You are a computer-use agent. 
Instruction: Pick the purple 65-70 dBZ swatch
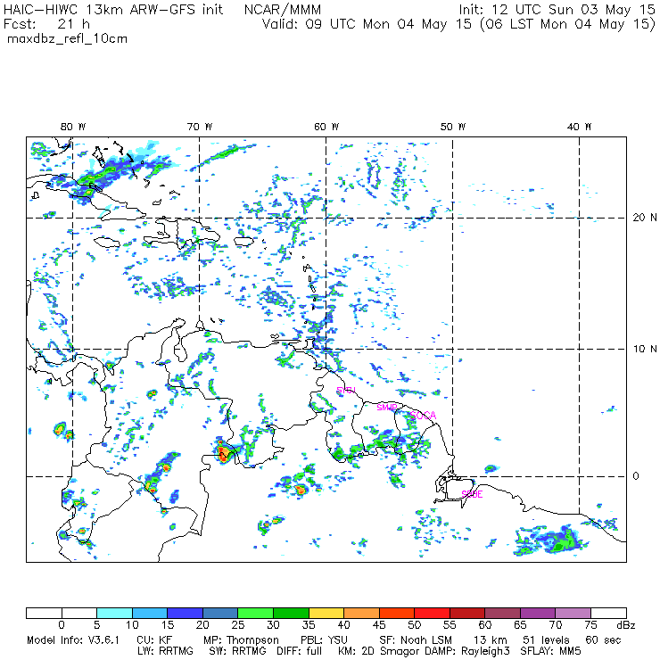538,613
